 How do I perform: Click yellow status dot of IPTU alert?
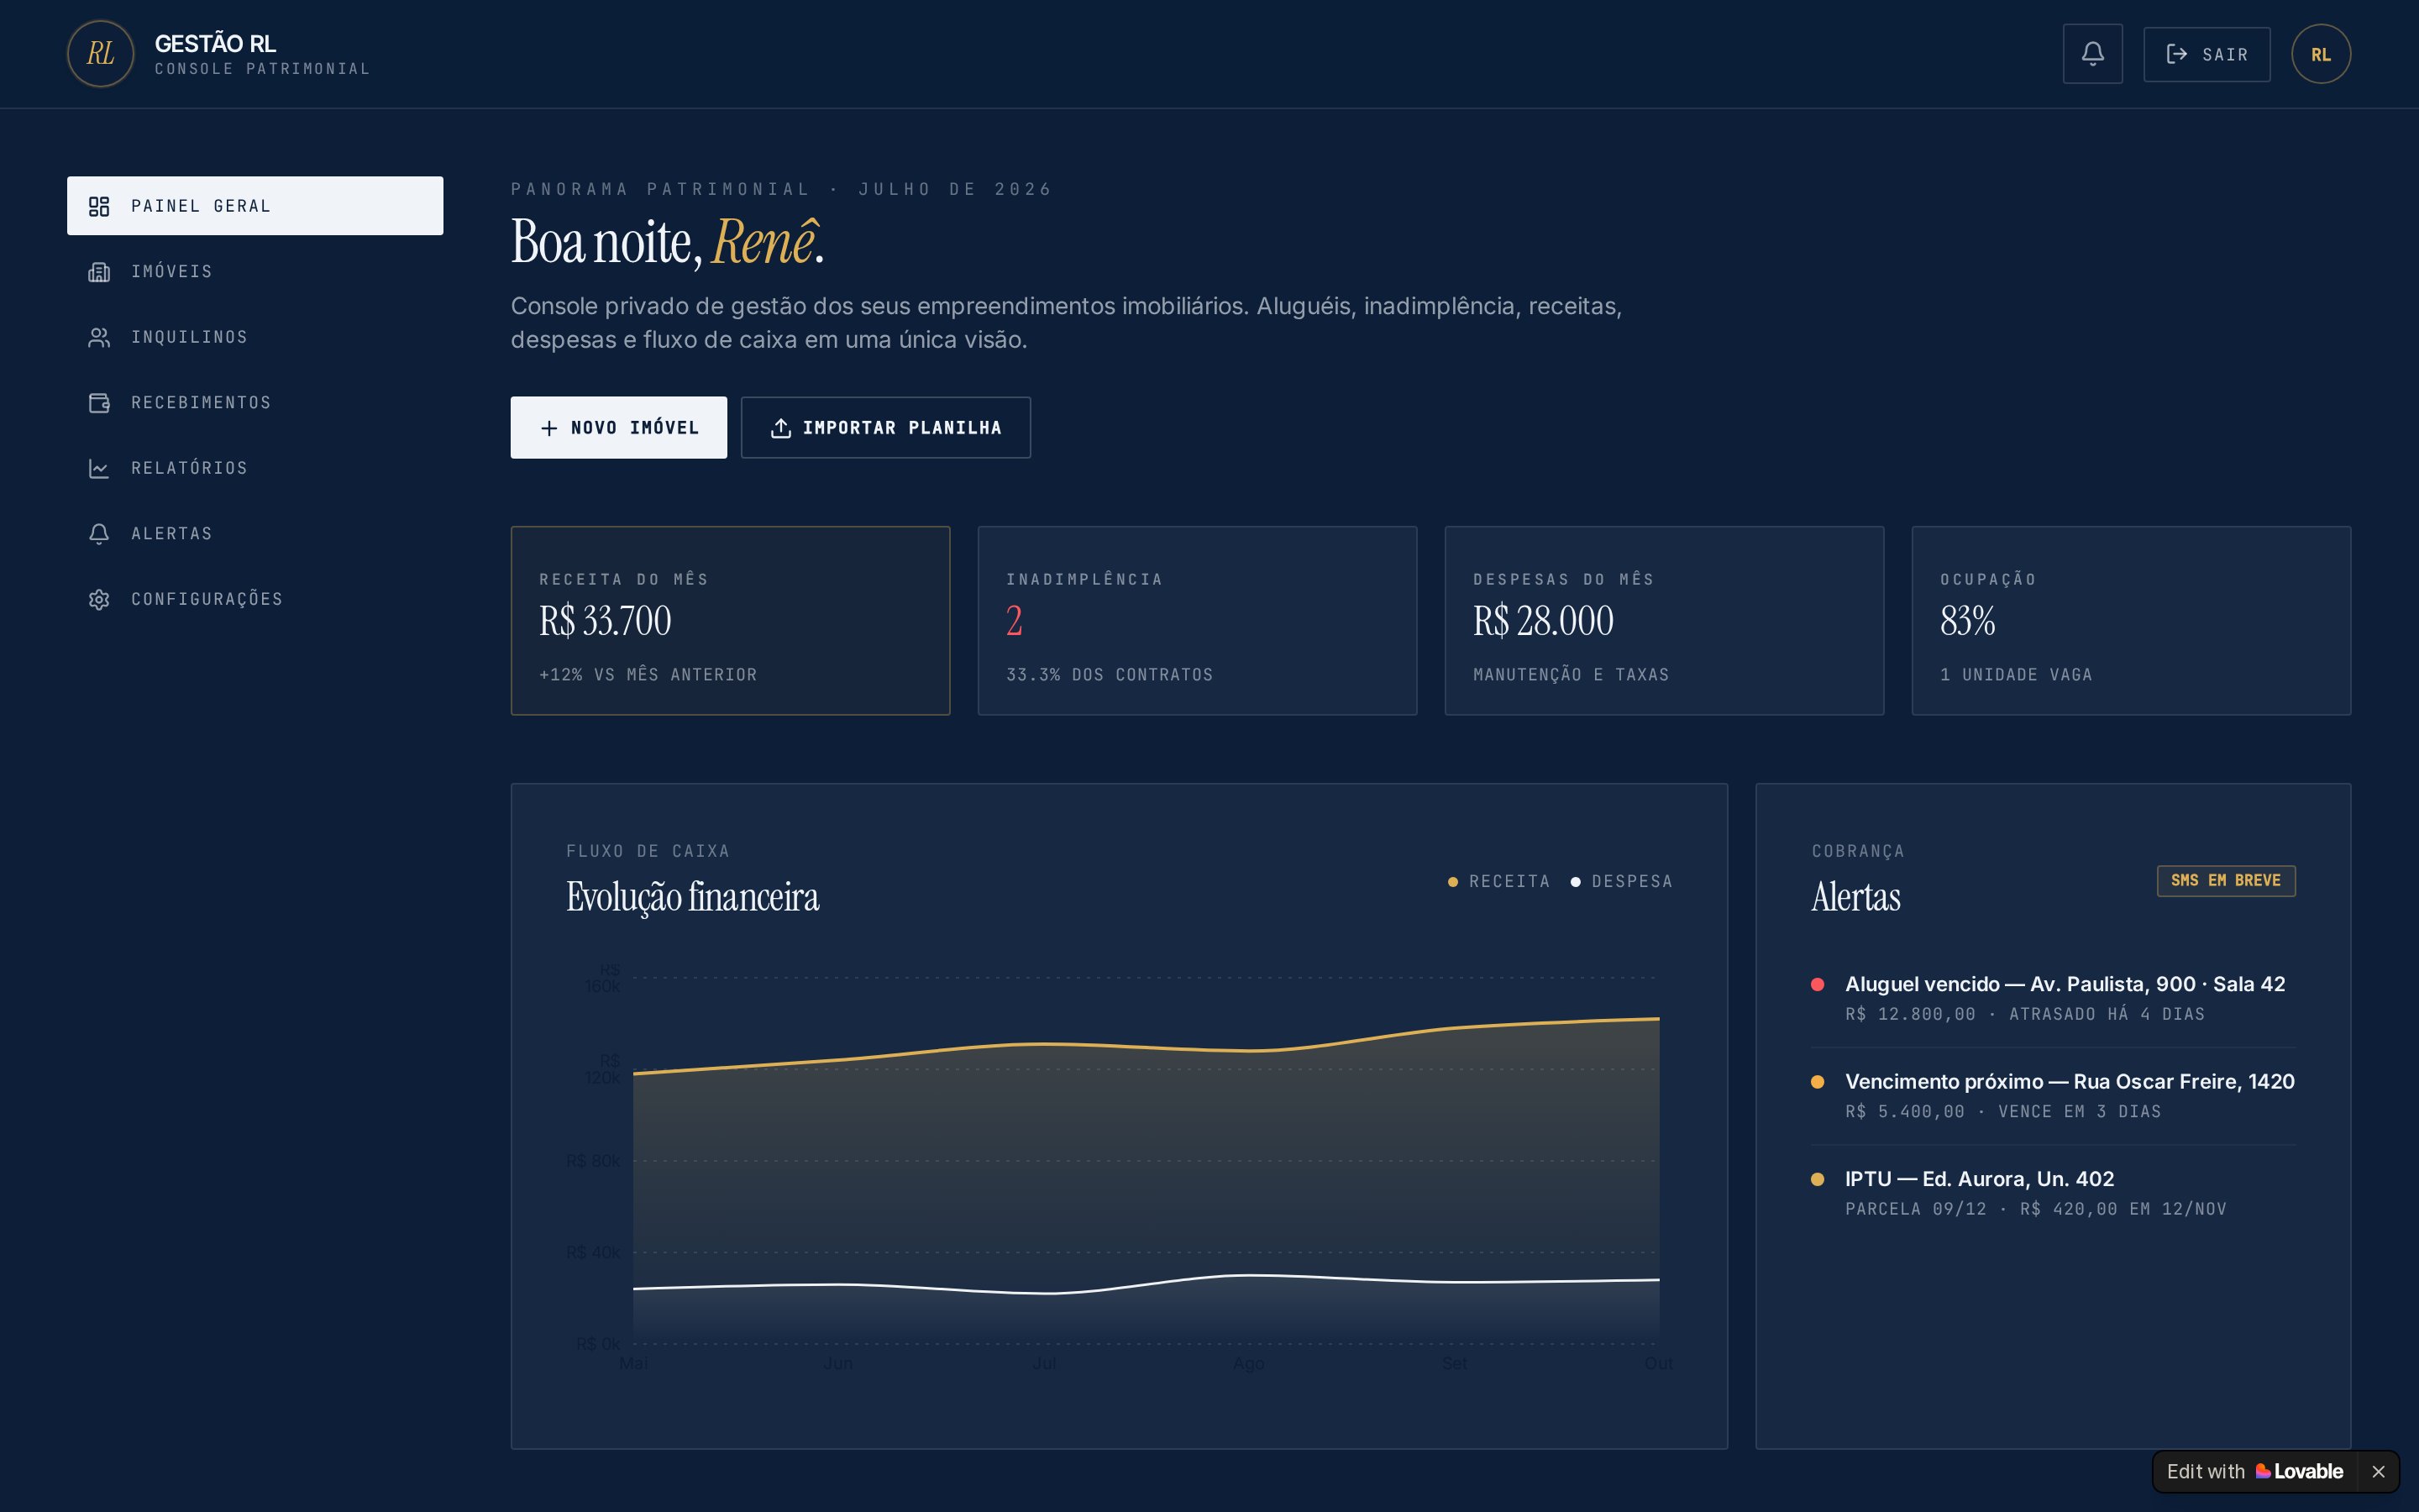(x=1818, y=1179)
